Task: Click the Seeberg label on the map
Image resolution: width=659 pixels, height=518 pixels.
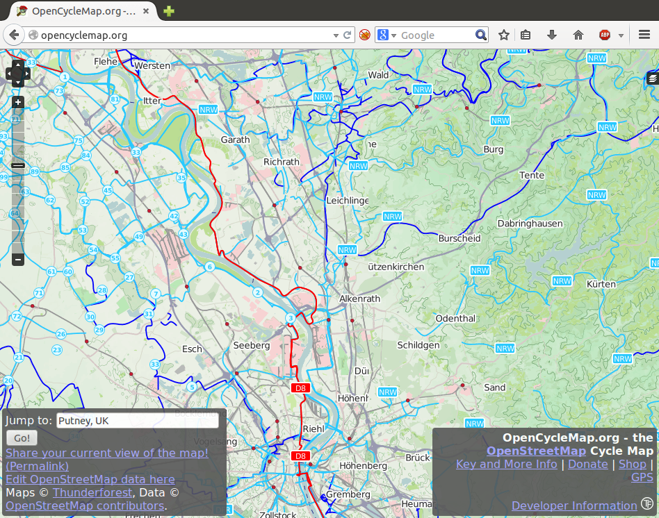Action: click(252, 346)
